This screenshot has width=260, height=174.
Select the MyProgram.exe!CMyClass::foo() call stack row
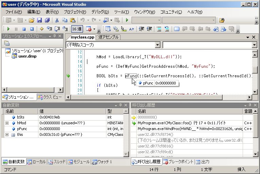click(x=192, y=123)
